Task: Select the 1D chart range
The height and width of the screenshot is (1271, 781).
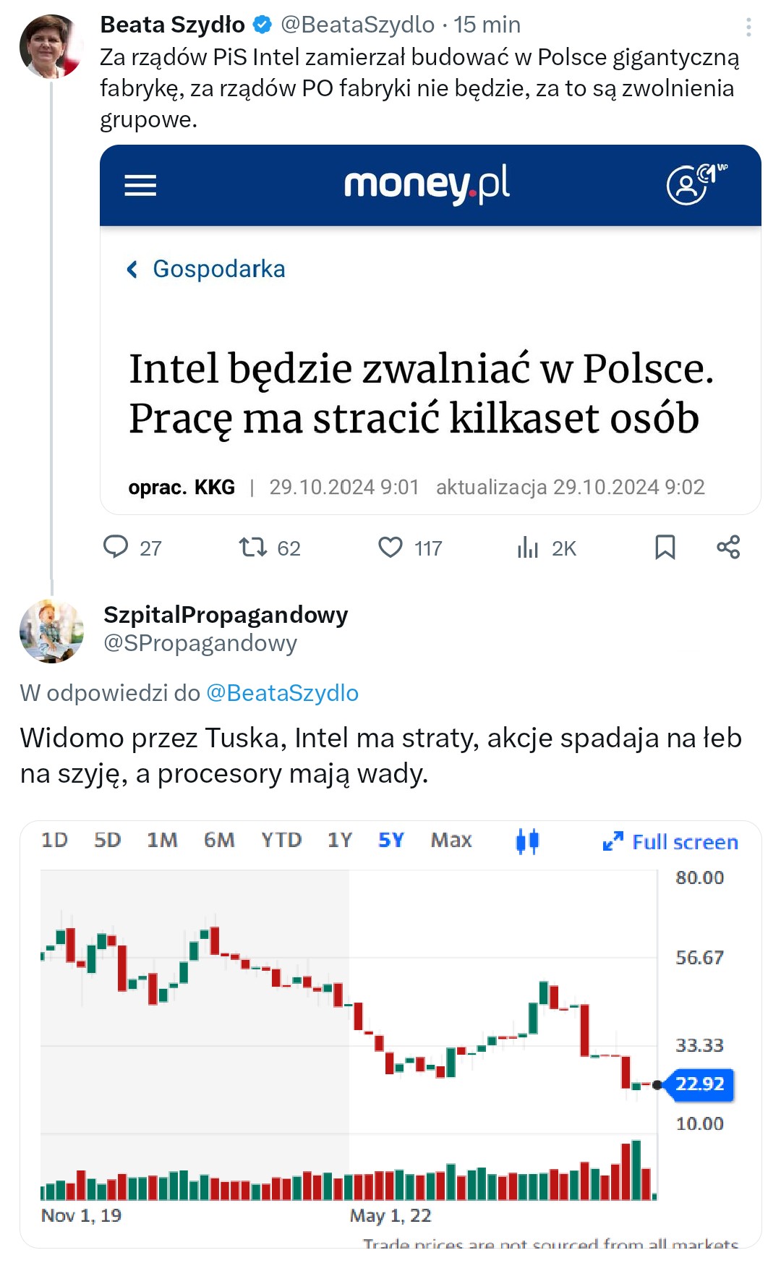Action: (x=54, y=840)
